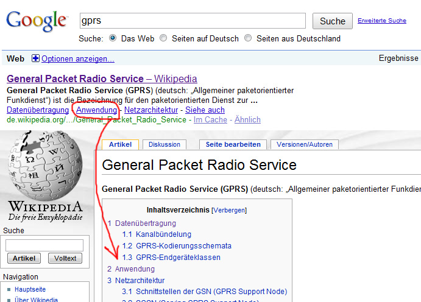Viewport: 421px width, 302px height.
Task: Click the Volltext button in Wikipedia search
Action: pyautogui.click(x=65, y=258)
